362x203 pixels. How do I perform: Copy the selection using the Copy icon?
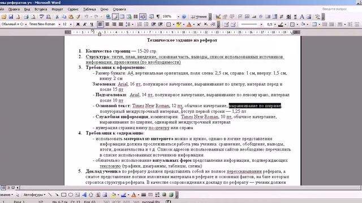pyautogui.click(x=64, y=17)
